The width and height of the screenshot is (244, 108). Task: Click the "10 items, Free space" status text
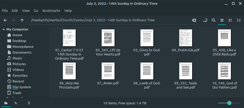point(125,103)
